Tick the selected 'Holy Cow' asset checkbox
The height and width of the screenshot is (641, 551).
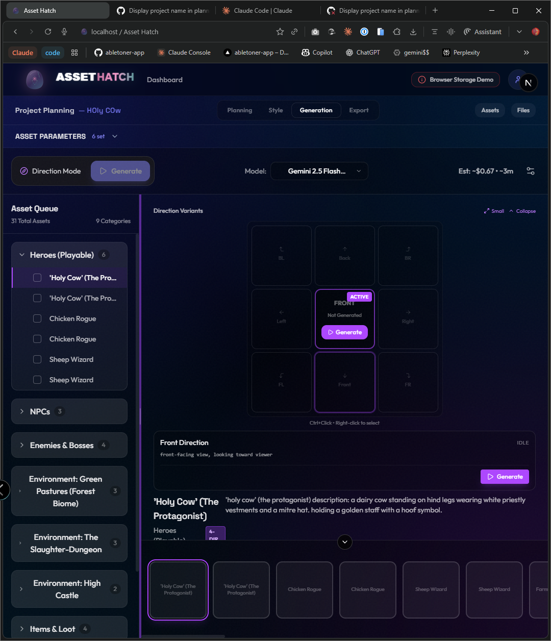tap(37, 278)
